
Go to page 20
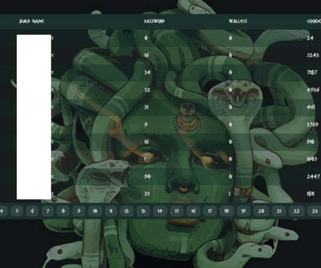tap(261, 211)
